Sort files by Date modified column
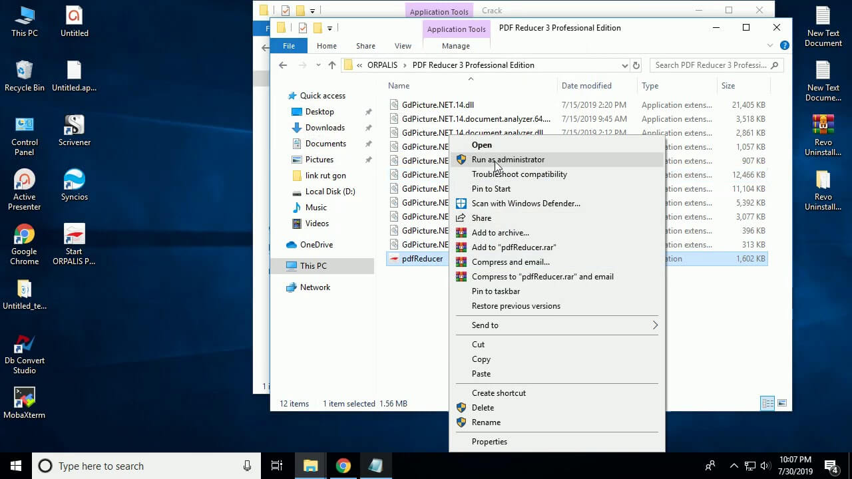The width and height of the screenshot is (852, 479). click(597, 86)
